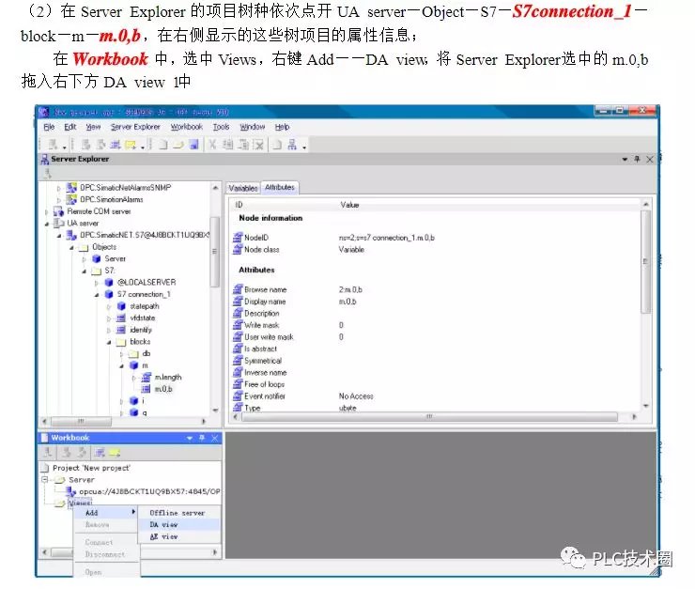The height and width of the screenshot is (589, 695).
Task: Expand the db folder under blocks
Action: (121, 353)
